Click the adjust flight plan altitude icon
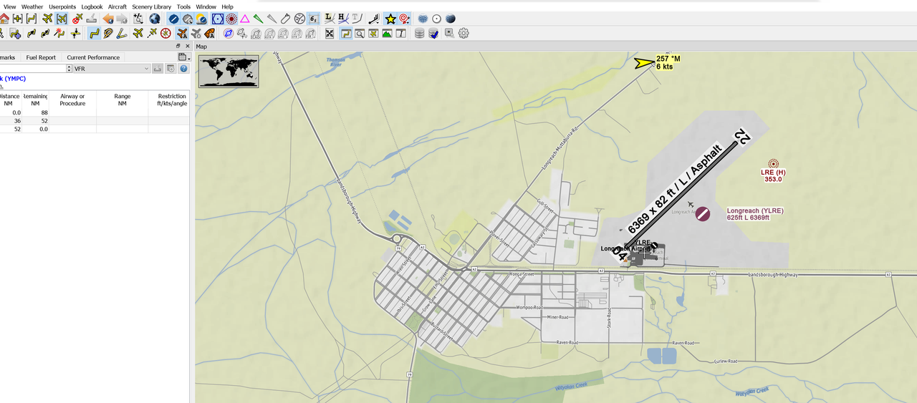This screenshot has width=917, height=403. point(75,34)
